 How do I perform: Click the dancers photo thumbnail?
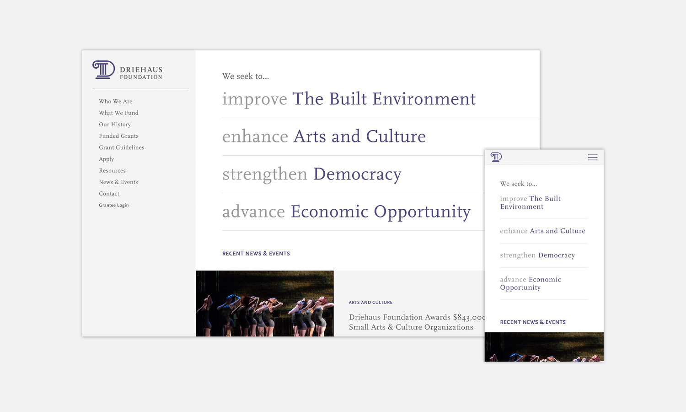coord(264,303)
